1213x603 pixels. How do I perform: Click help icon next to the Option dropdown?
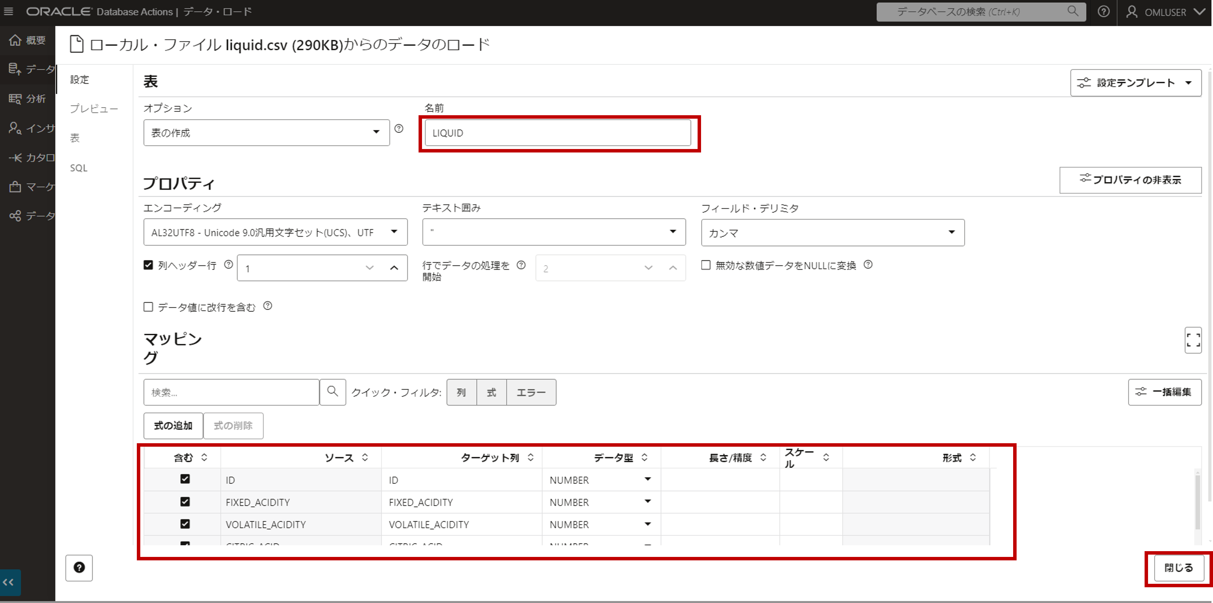click(399, 129)
